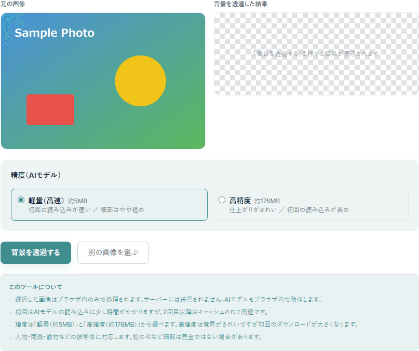Select the 軽量(高速) radio button
Viewport: 419px width, 351px height.
21,200
